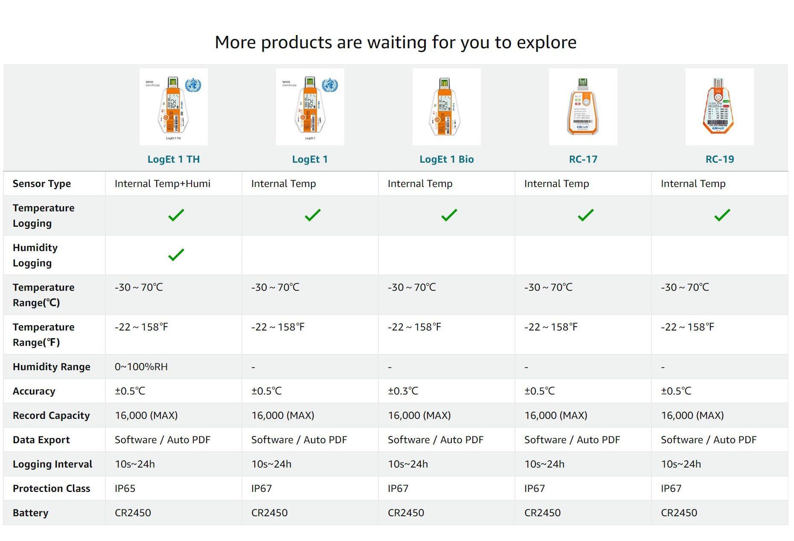The width and height of the screenshot is (794, 541).
Task: Click the Internal Temp+Humi sensor type cell
Action: [162, 184]
